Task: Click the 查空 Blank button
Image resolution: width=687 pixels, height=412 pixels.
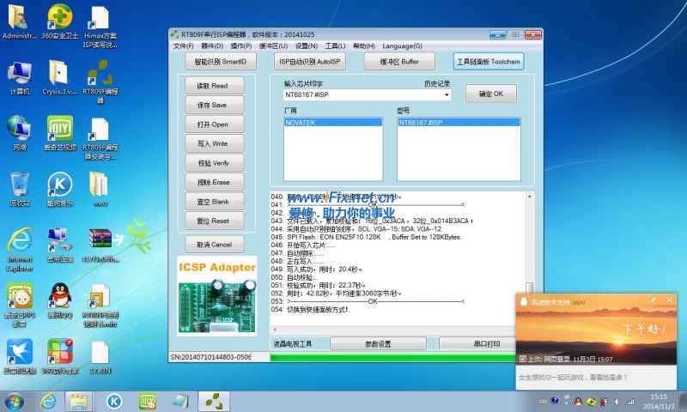Action: point(214,202)
